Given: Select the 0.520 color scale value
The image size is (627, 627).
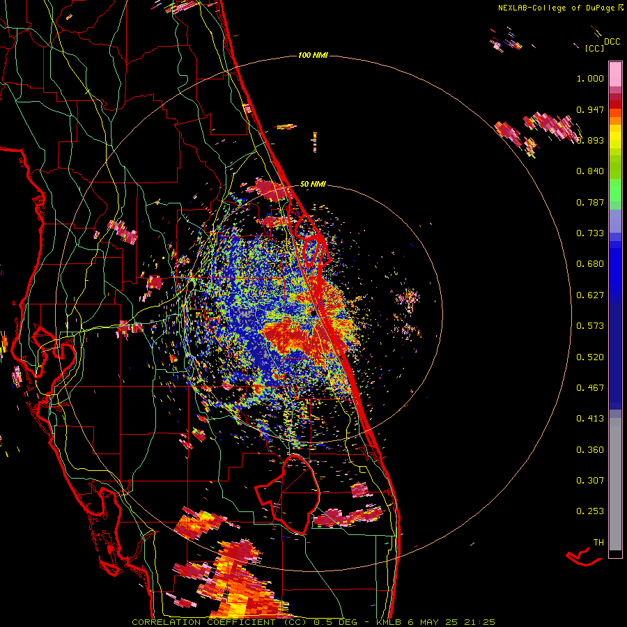Looking at the screenshot, I should tap(590, 357).
